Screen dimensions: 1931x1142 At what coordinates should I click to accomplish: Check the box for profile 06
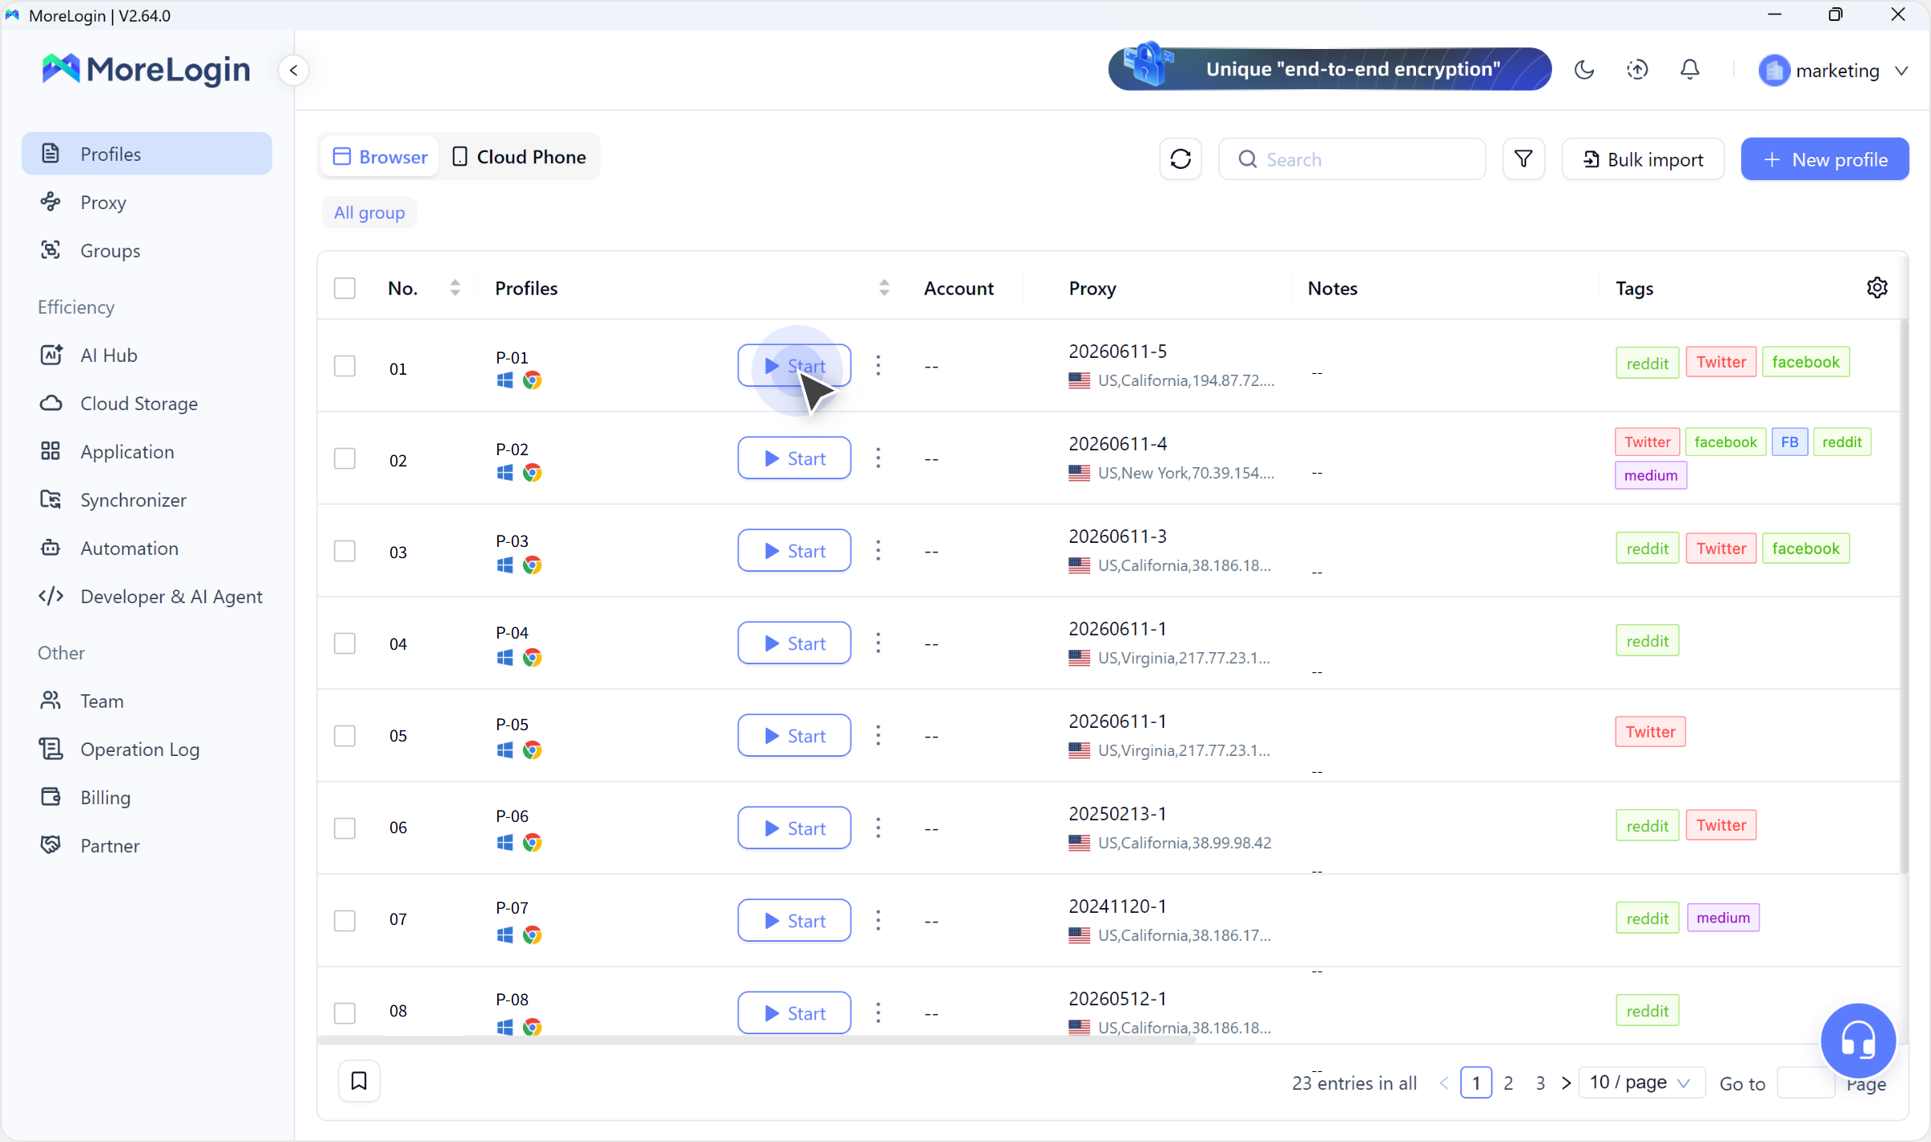[344, 828]
